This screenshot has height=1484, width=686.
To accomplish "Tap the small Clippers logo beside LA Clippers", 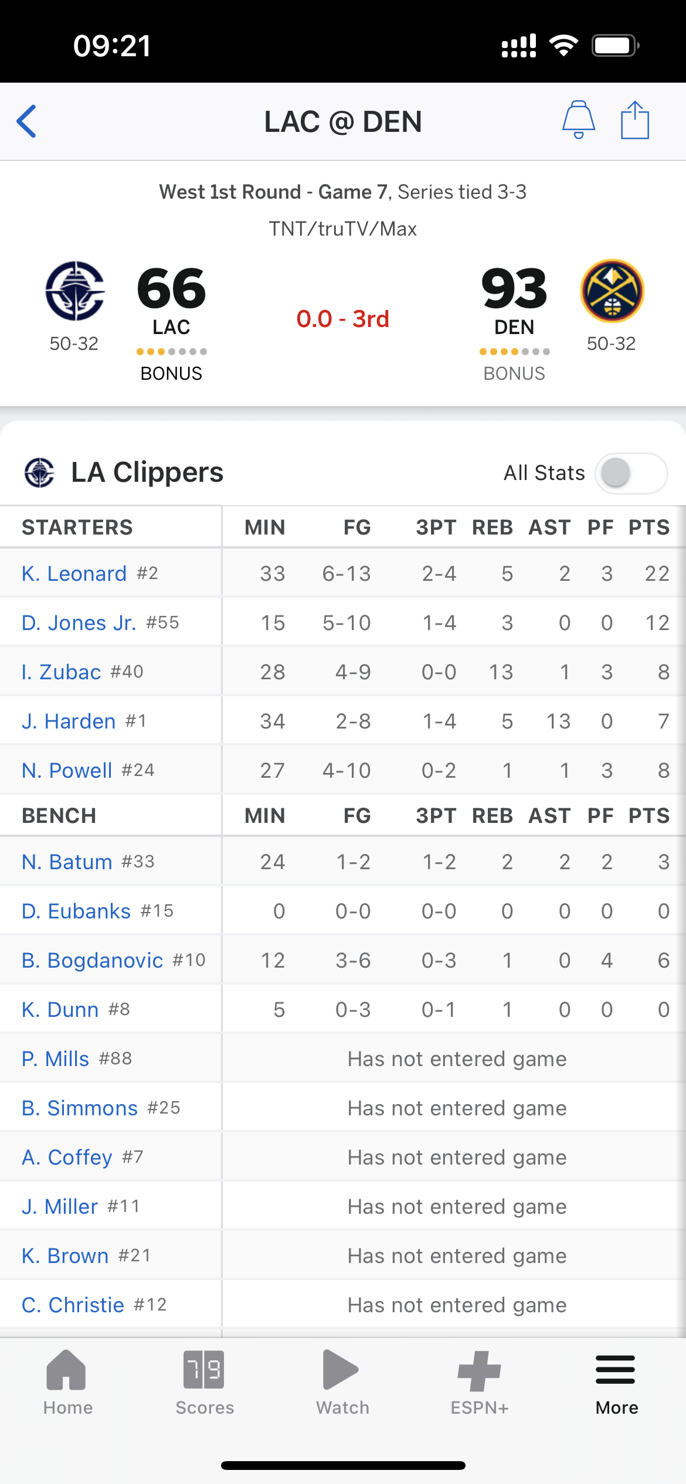I will coord(39,472).
